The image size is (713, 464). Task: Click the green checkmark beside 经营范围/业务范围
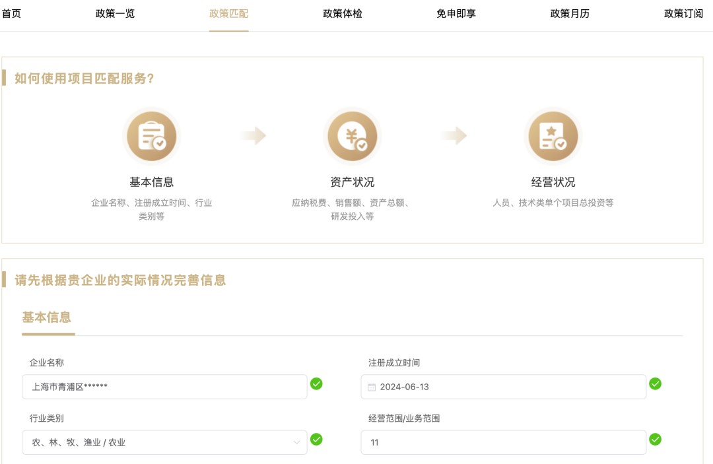click(657, 439)
